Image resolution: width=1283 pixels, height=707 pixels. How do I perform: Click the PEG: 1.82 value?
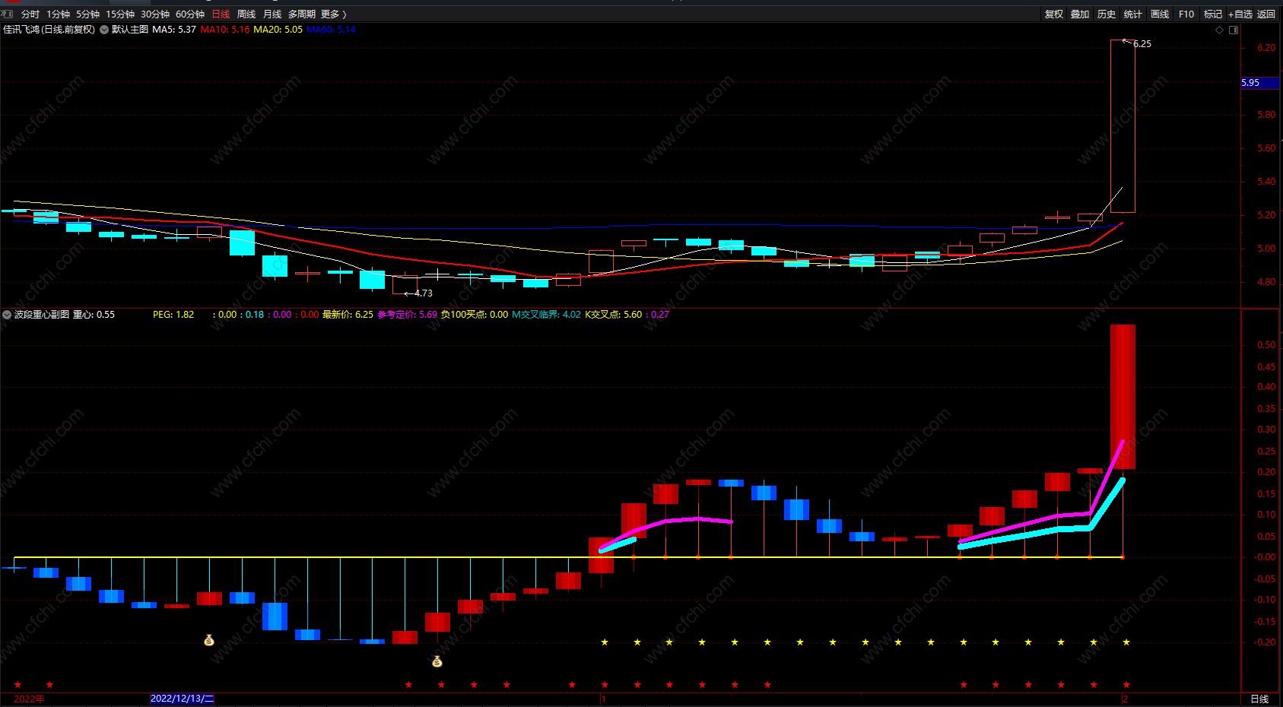tap(173, 315)
